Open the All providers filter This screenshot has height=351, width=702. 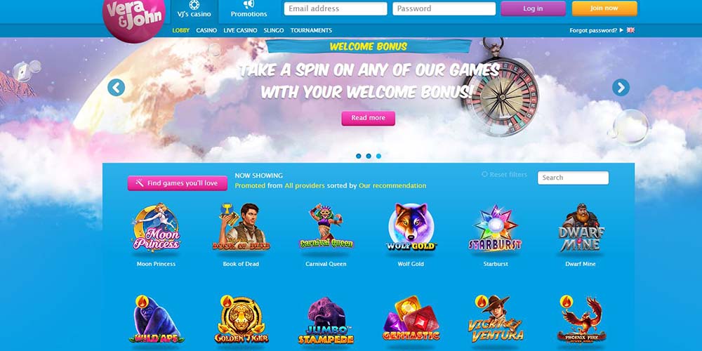point(305,185)
